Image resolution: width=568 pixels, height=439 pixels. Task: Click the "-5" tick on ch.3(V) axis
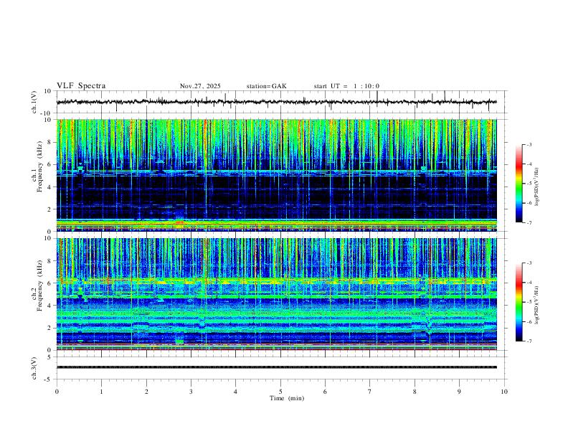49,379
